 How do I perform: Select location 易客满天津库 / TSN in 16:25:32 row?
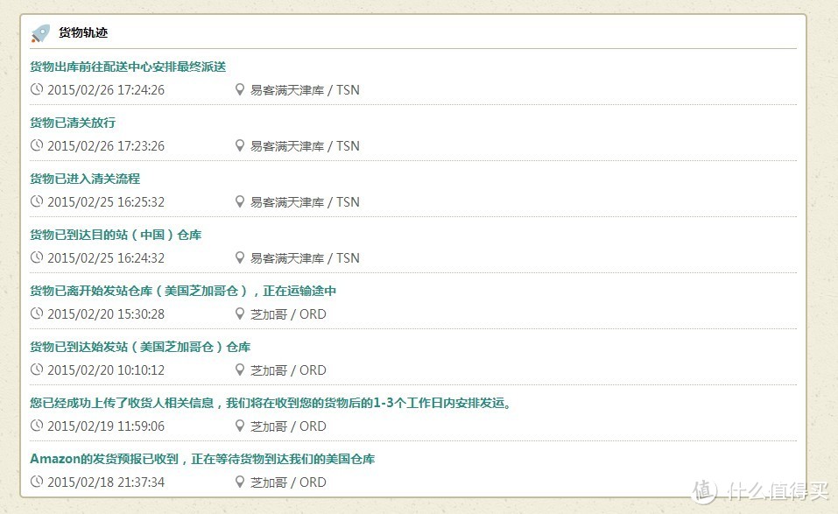pyautogui.click(x=305, y=202)
